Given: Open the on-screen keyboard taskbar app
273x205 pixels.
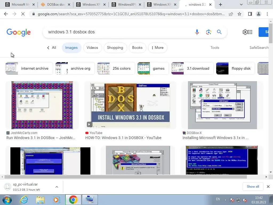Looking at the screenshot, I should pos(90,200).
